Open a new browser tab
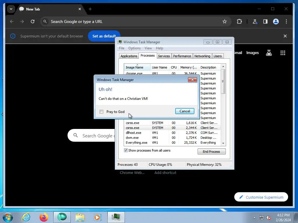Image resolution: width=298 pixels, height=223 pixels. coord(90,9)
